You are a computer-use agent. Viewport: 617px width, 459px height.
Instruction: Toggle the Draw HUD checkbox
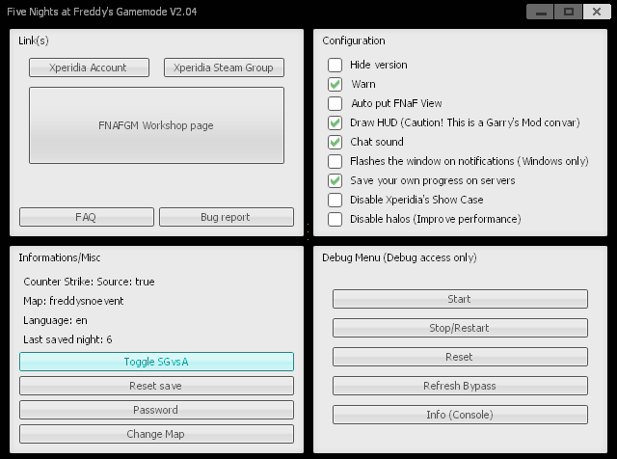coord(335,122)
